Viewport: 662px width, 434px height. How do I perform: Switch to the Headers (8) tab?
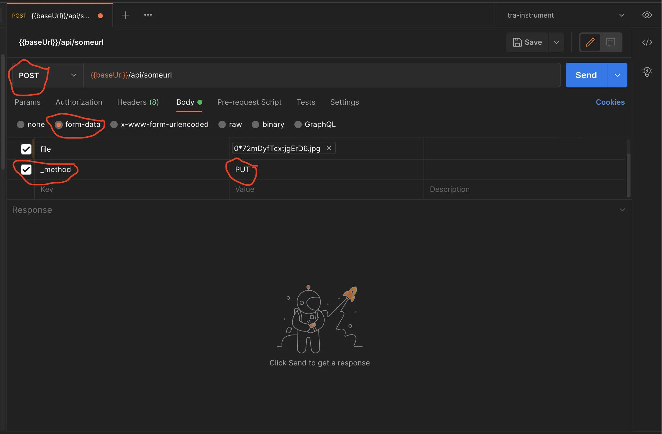pyautogui.click(x=138, y=102)
